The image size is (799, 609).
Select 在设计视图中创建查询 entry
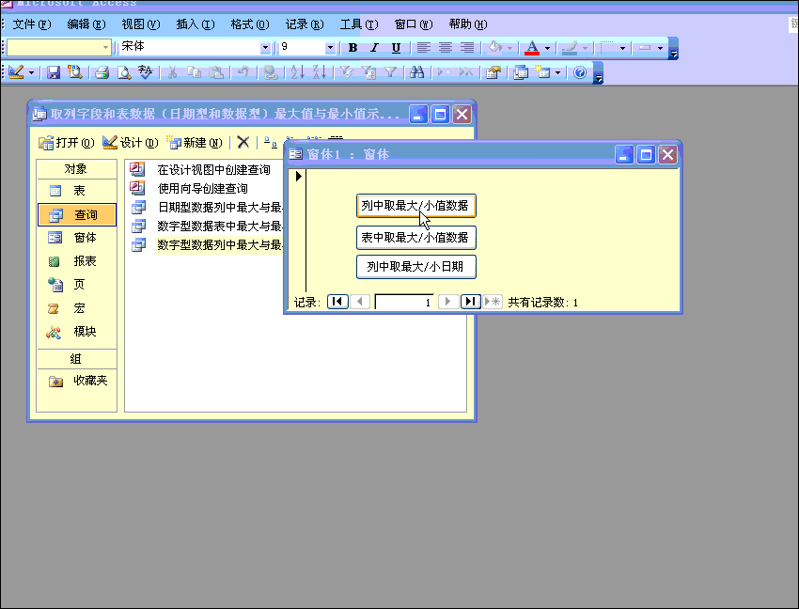tap(200, 170)
